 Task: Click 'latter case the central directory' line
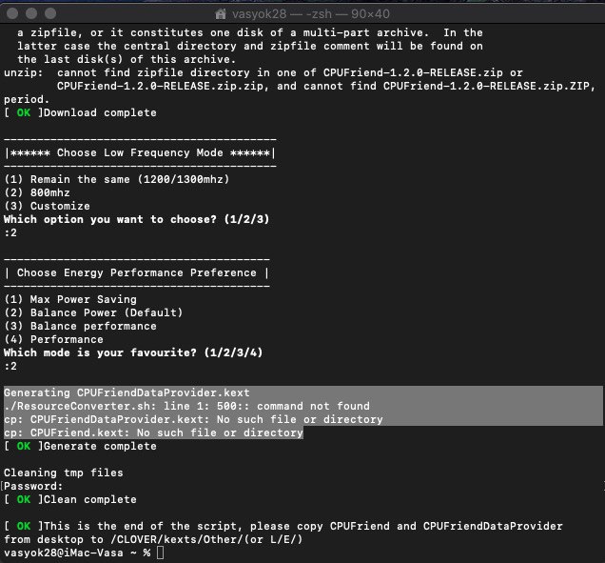point(250,46)
